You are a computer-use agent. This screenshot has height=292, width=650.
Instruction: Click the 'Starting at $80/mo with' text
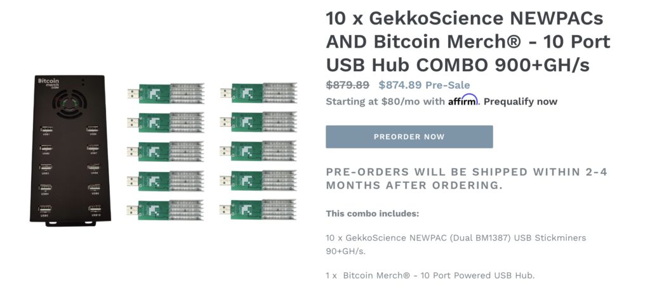pos(385,102)
